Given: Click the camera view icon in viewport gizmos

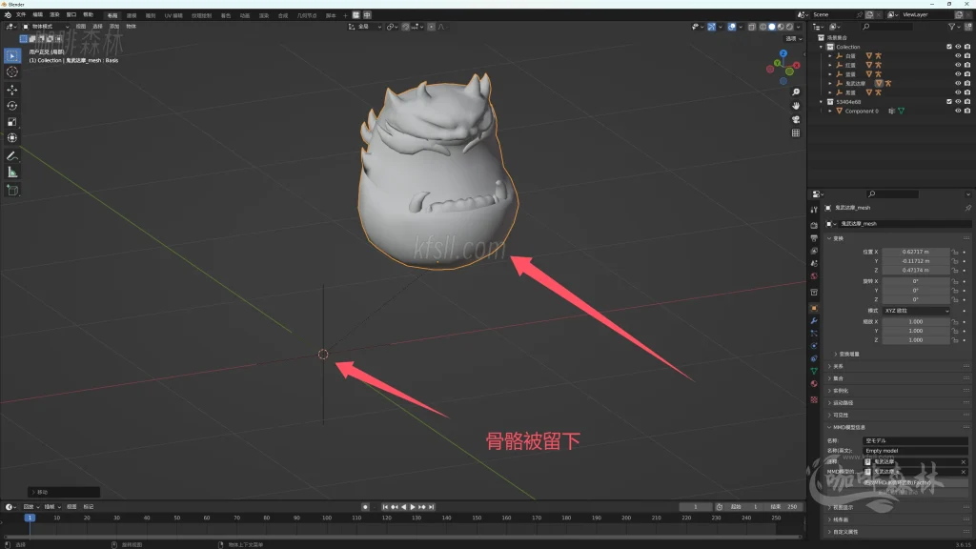Looking at the screenshot, I should pyautogui.click(x=795, y=119).
